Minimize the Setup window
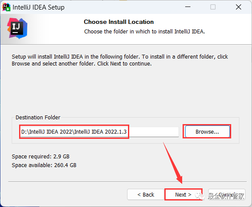The height and width of the screenshot is (207, 252). [x=187, y=7]
